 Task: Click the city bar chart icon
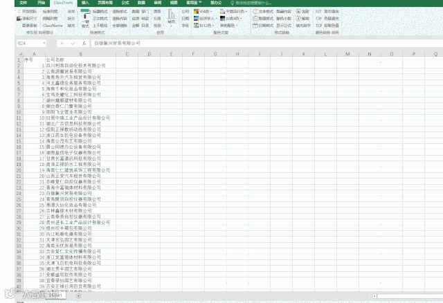171,14
